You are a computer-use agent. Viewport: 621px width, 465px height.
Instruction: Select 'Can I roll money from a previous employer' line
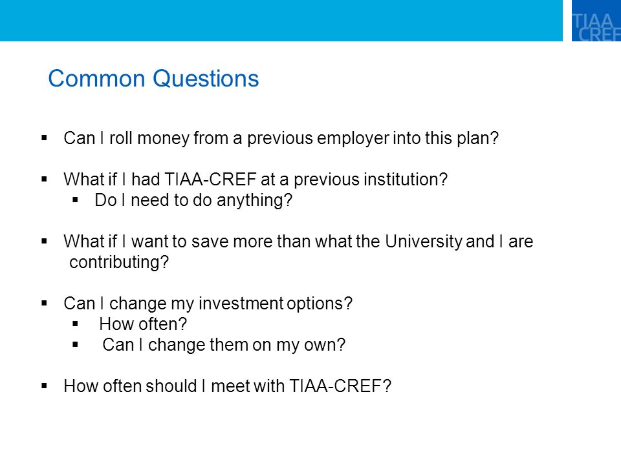281,138
